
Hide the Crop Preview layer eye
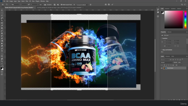click(162, 68)
